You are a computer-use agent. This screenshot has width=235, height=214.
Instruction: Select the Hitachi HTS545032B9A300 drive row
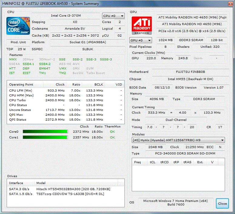[66, 189]
